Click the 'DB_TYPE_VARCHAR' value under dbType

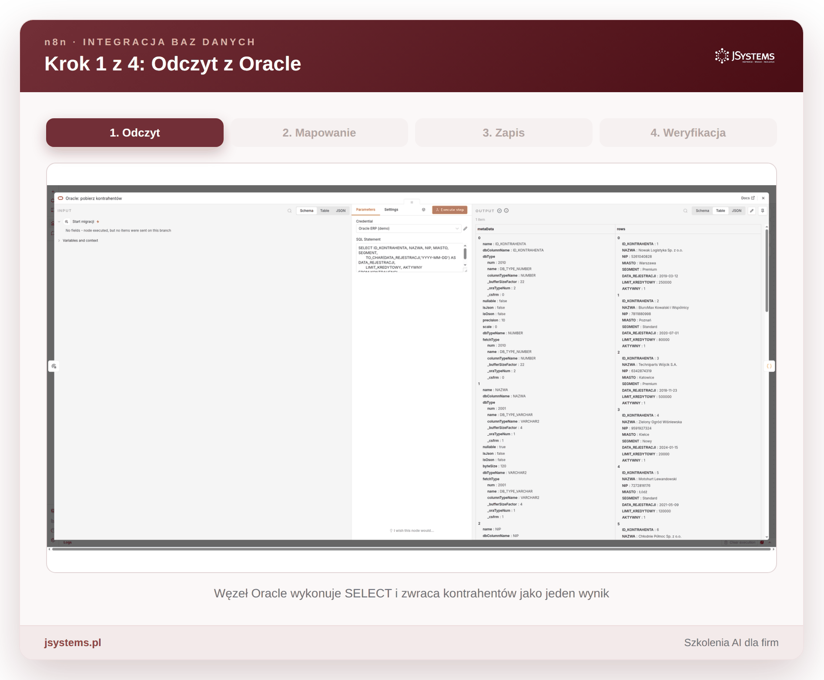tap(516, 415)
